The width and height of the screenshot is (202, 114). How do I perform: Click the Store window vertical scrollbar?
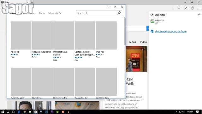125,32
